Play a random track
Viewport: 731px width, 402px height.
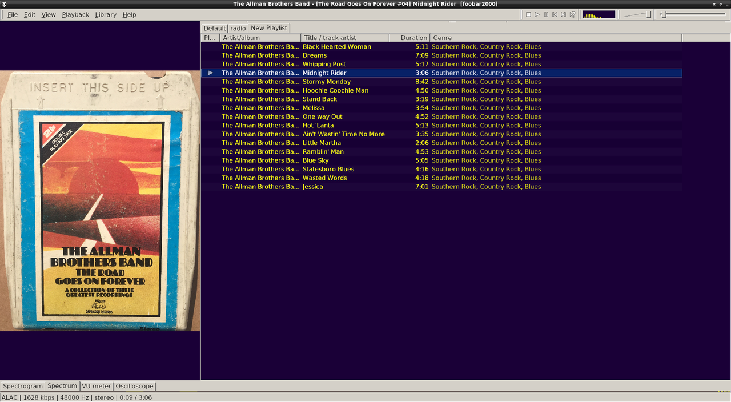coord(572,14)
